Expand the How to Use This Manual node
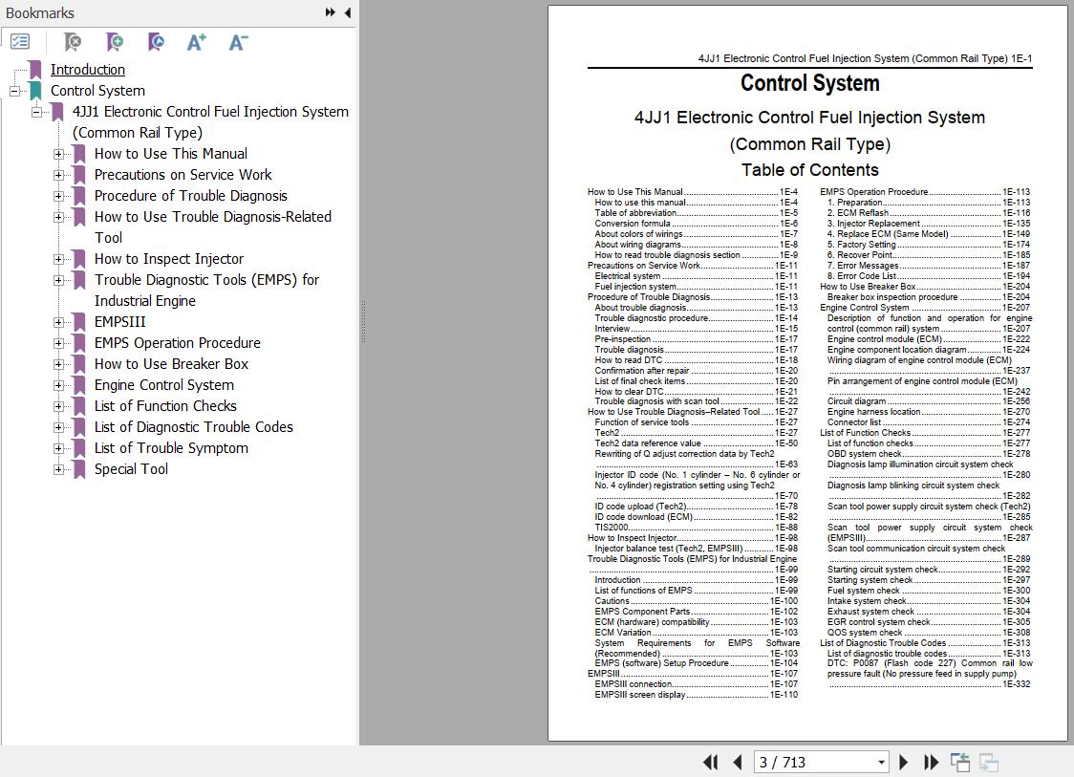 click(58, 154)
